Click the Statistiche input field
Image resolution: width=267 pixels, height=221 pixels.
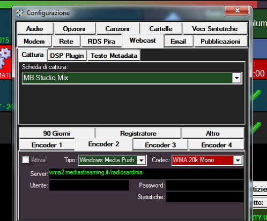[x=205, y=197]
